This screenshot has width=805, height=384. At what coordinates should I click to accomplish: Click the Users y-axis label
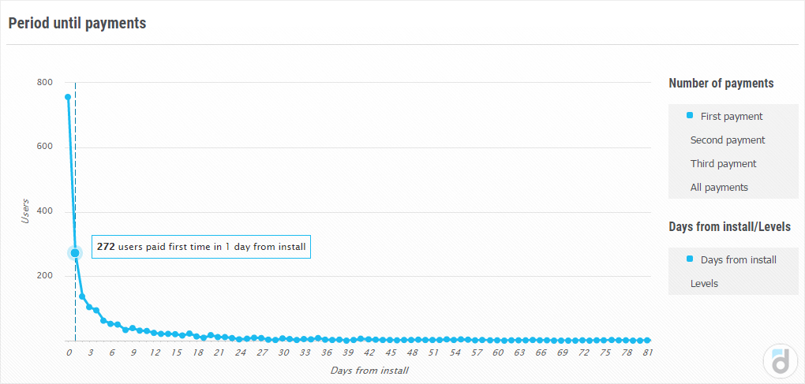coord(25,211)
